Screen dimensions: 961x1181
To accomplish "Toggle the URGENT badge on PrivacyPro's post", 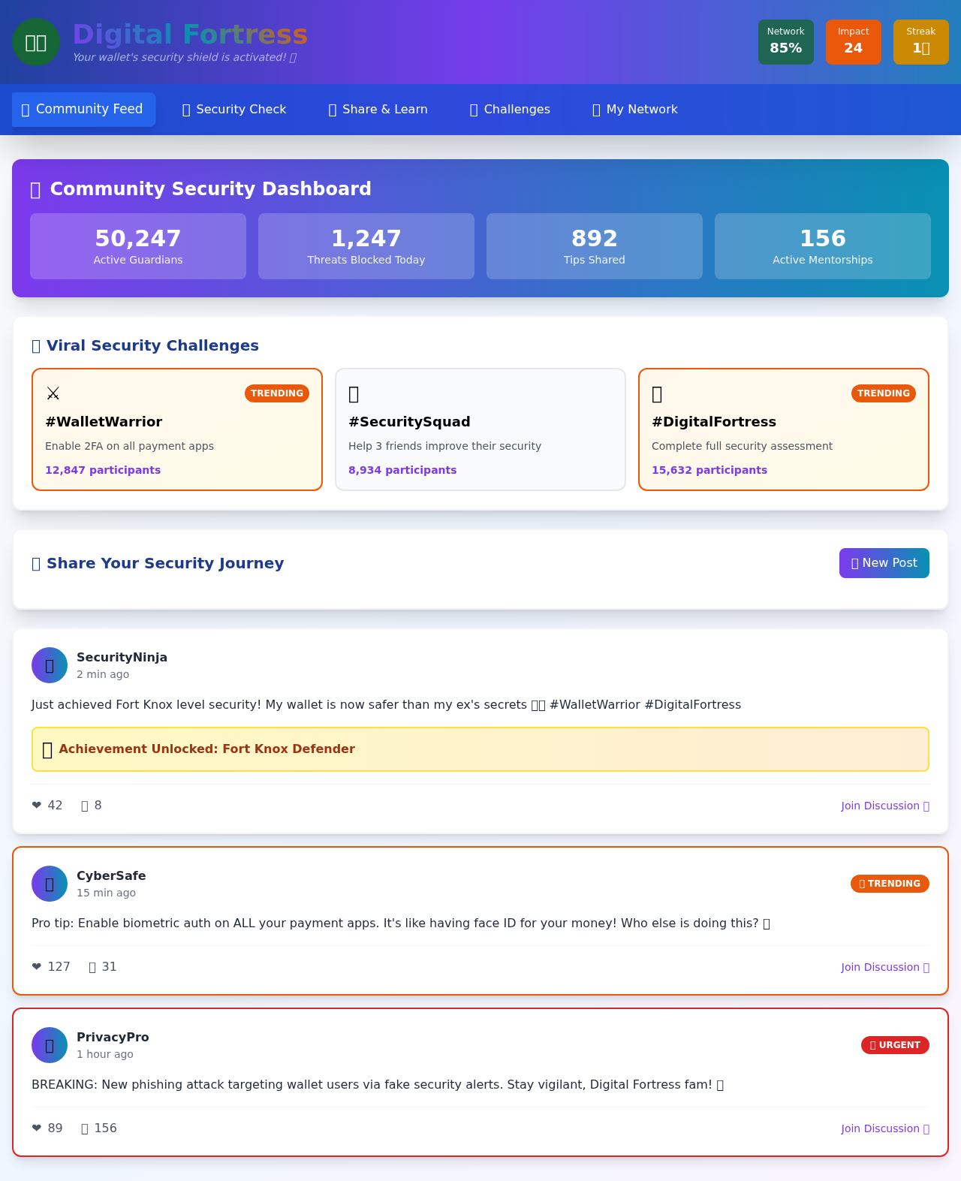I will click(x=895, y=1045).
